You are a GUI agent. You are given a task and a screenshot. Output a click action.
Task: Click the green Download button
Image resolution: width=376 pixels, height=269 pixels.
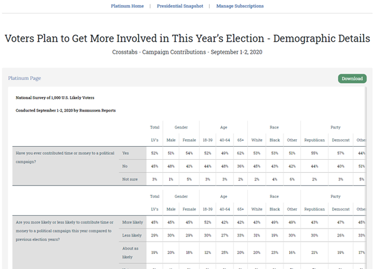pyautogui.click(x=352, y=79)
